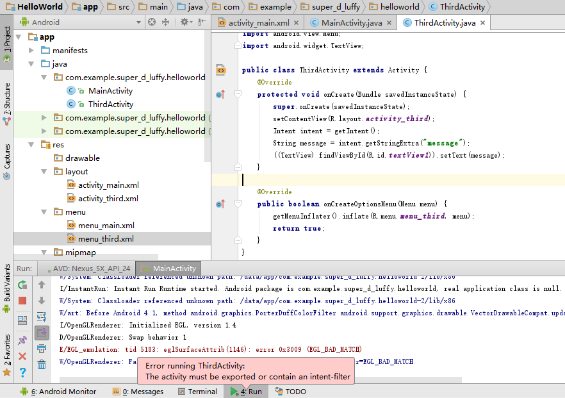Collapse the java folder
Screen dimensions: 565x398
tap(31, 64)
